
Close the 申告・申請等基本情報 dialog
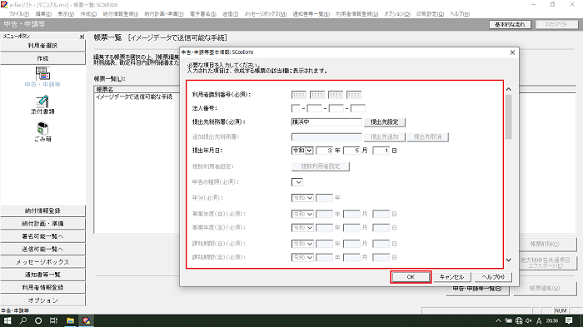point(512,52)
